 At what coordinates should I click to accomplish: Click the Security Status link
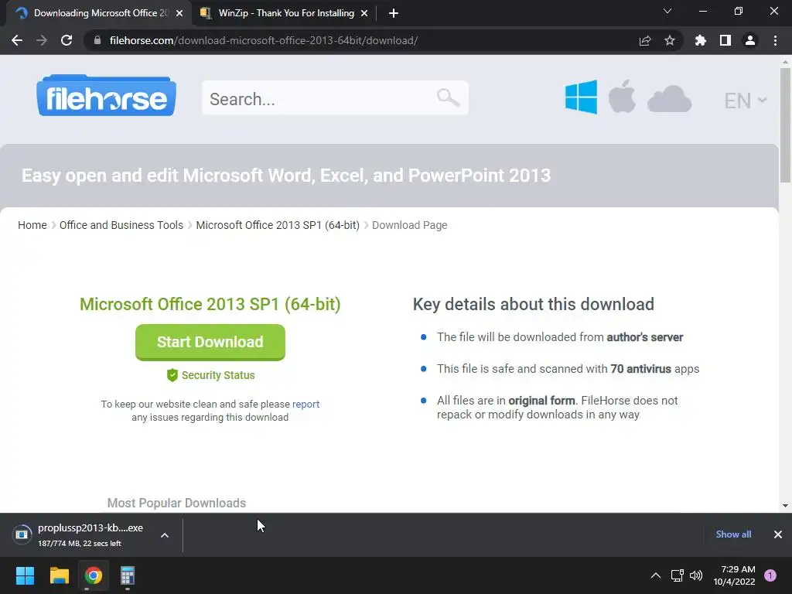218,375
